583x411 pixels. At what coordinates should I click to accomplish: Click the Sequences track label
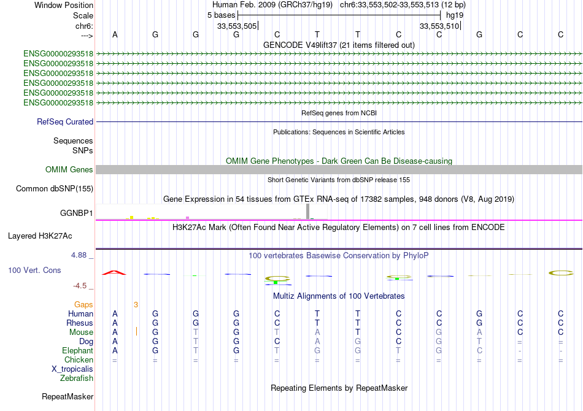(x=73, y=141)
